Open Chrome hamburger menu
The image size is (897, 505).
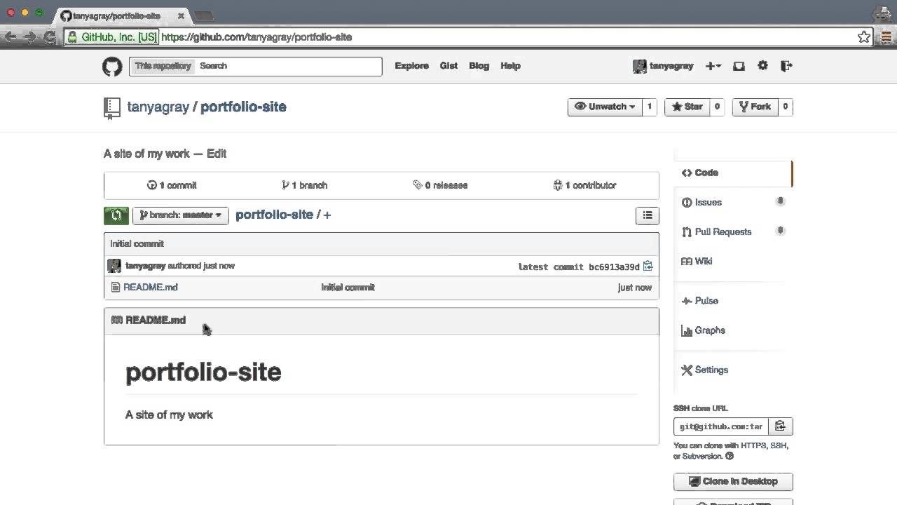tap(886, 37)
